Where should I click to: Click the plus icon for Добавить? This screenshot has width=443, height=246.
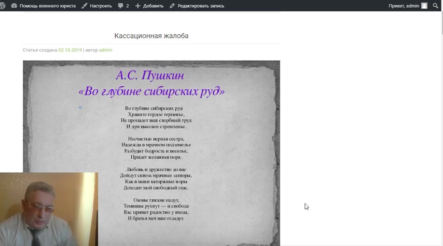(x=137, y=6)
